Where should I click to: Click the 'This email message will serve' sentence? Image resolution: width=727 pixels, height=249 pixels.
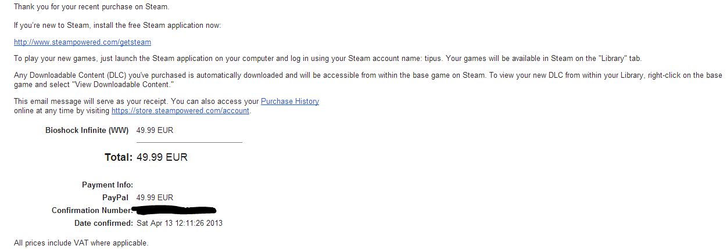pyautogui.click(x=137, y=102)
